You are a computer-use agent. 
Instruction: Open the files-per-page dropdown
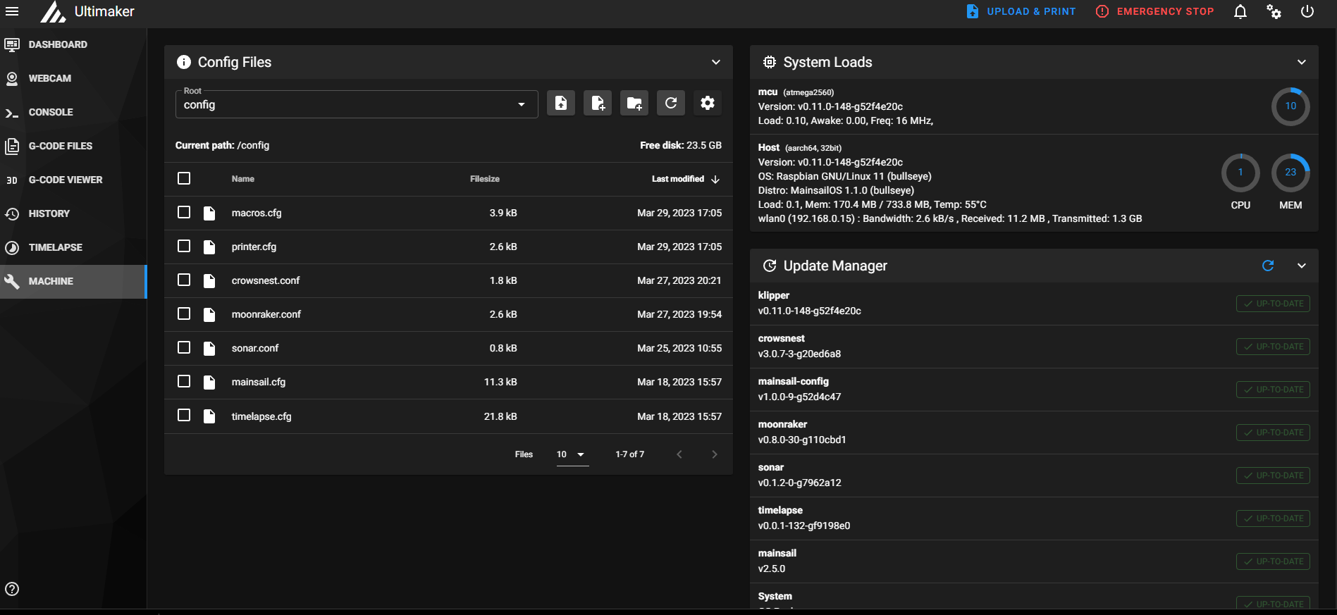click(x=572, y=454)
